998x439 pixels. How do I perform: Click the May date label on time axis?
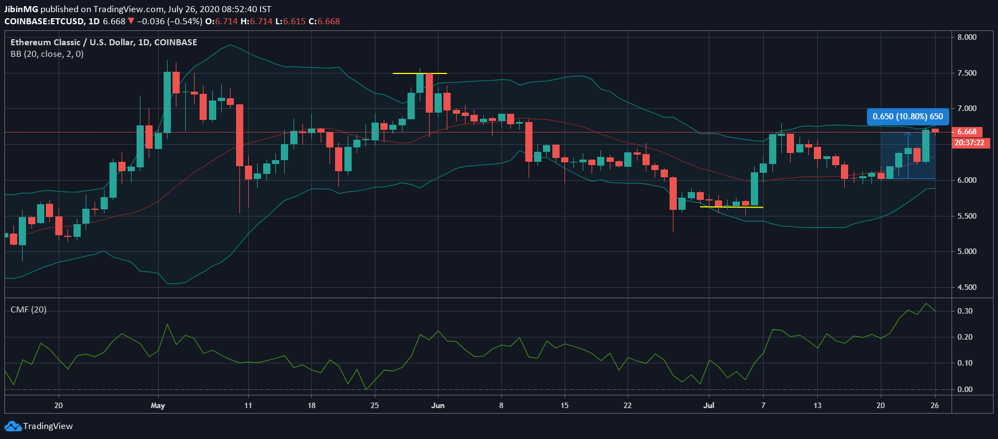(158, 406)
